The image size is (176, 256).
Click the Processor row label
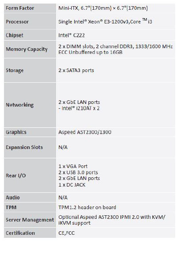click(x=17, y=22)
